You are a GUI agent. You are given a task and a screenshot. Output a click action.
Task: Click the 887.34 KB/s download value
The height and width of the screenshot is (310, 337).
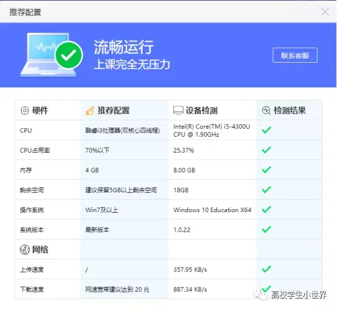[190, 289]
